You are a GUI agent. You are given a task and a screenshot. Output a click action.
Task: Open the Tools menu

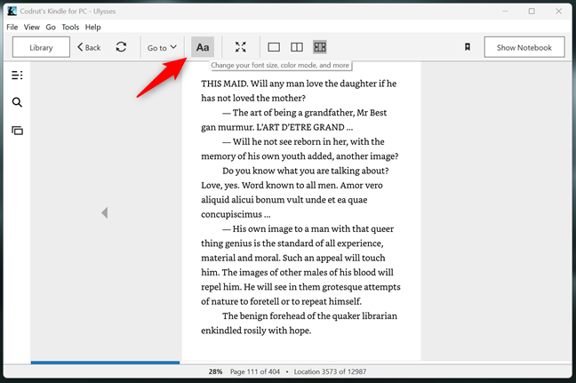tap(70, 28)
